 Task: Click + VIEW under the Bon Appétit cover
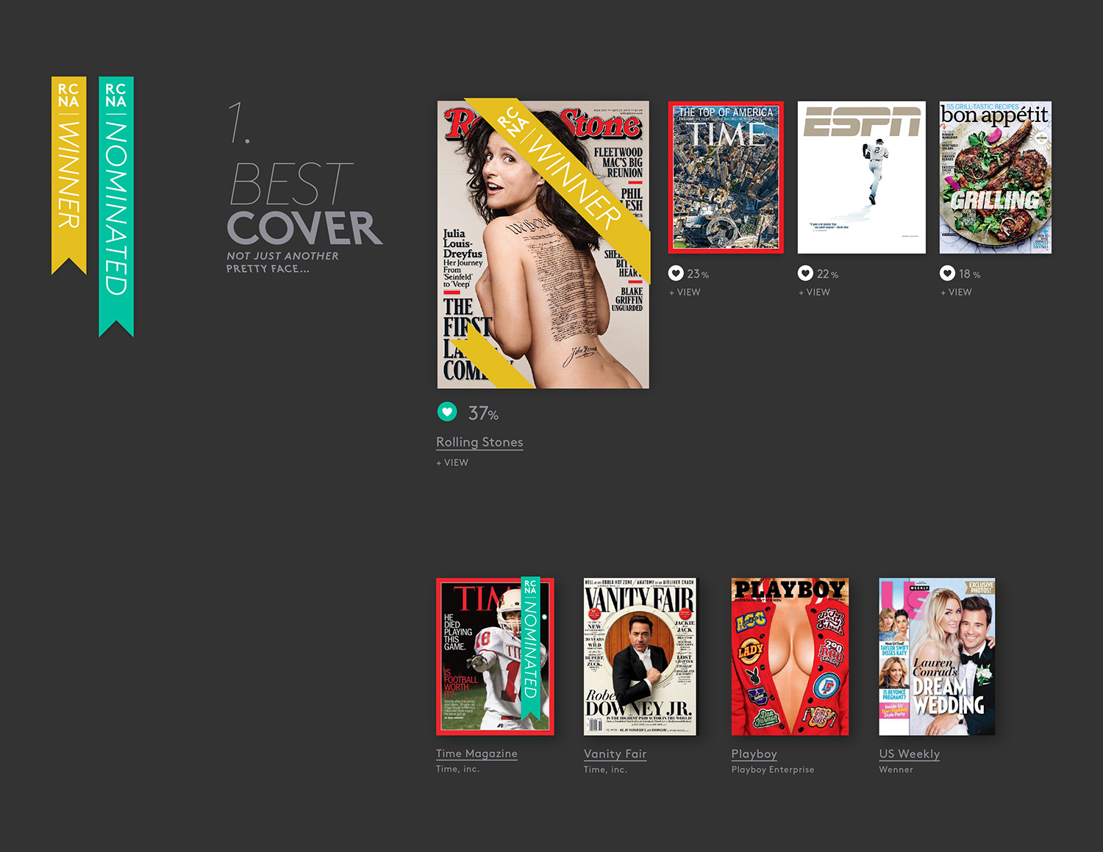[957, 292]
